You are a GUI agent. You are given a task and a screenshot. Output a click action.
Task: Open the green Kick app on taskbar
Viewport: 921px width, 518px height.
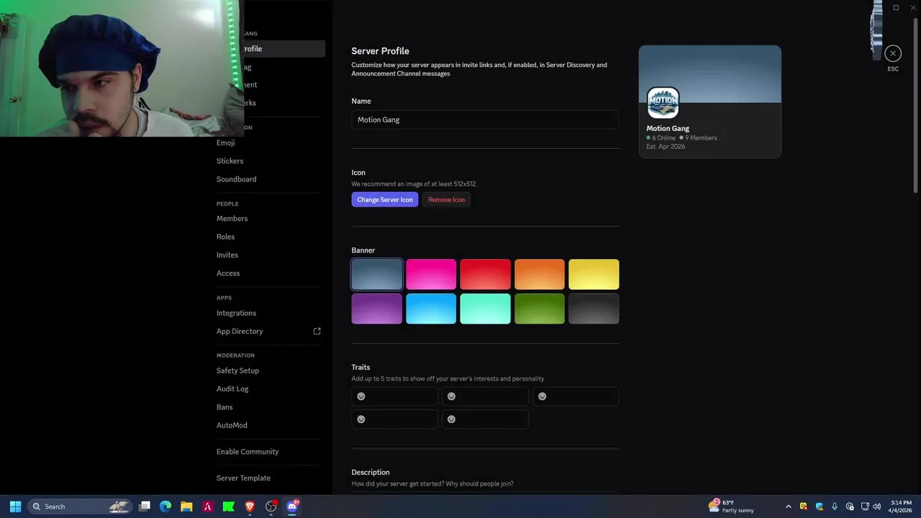tap(229, 506)
